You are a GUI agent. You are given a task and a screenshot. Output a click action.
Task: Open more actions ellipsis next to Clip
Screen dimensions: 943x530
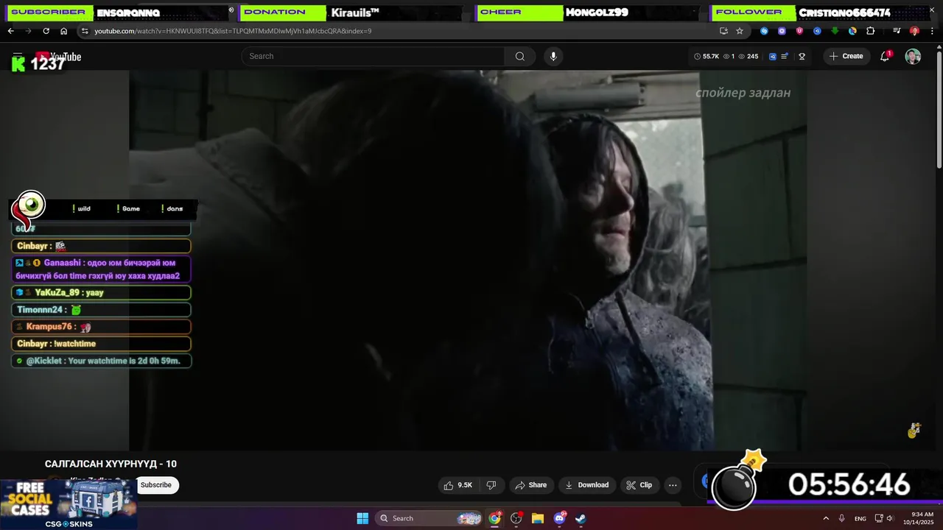673,485
